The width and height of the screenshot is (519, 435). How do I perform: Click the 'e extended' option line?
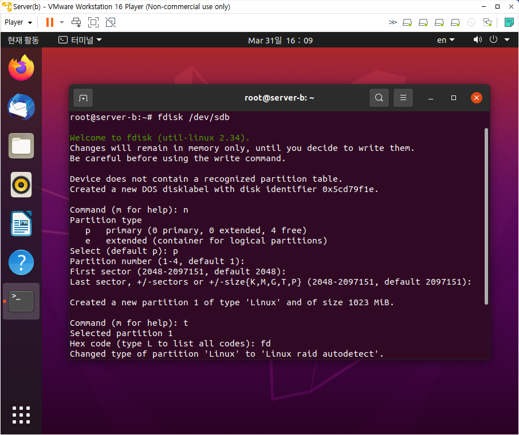click(x=206, y=241)
